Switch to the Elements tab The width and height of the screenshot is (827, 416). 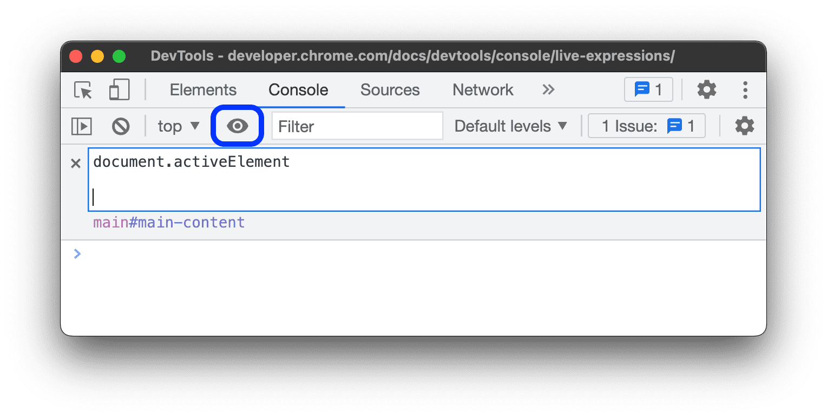[x=203, y=90]
